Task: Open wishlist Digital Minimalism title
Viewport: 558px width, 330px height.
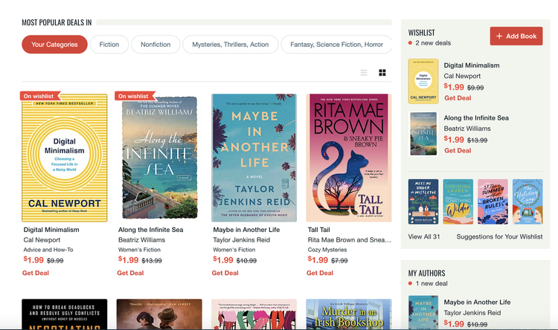Action: (x=472, y=65)
